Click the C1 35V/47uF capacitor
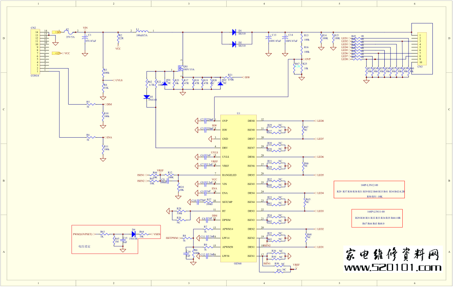The height and width of the screenshot is (287, 455). point(85,37)
